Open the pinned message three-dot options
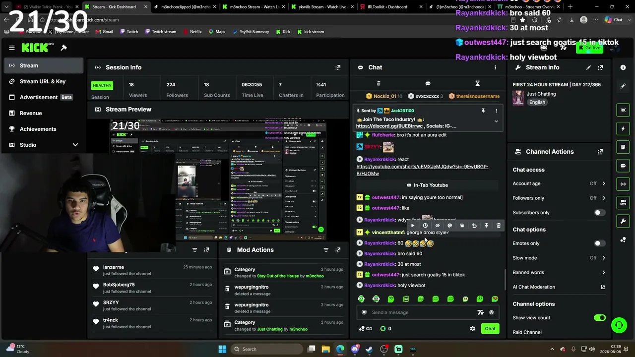Image resolution: width=635 pixels, height=357 pixels. (x=496, y=111)
